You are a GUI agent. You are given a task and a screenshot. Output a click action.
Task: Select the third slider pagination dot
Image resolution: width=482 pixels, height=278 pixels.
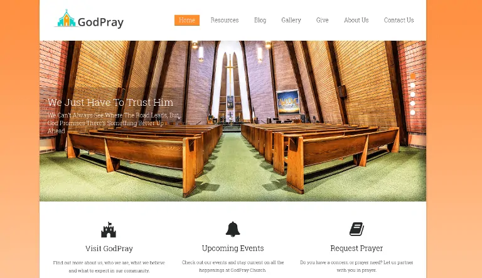(x=413, y=95)
